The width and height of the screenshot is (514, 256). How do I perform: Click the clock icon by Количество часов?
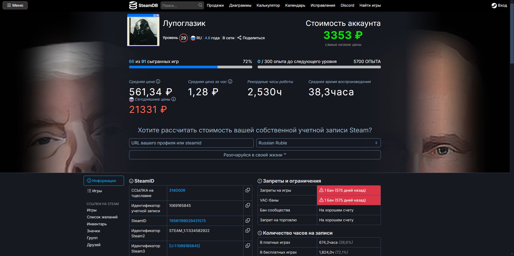pyautogui.click(x=260, y=233)
